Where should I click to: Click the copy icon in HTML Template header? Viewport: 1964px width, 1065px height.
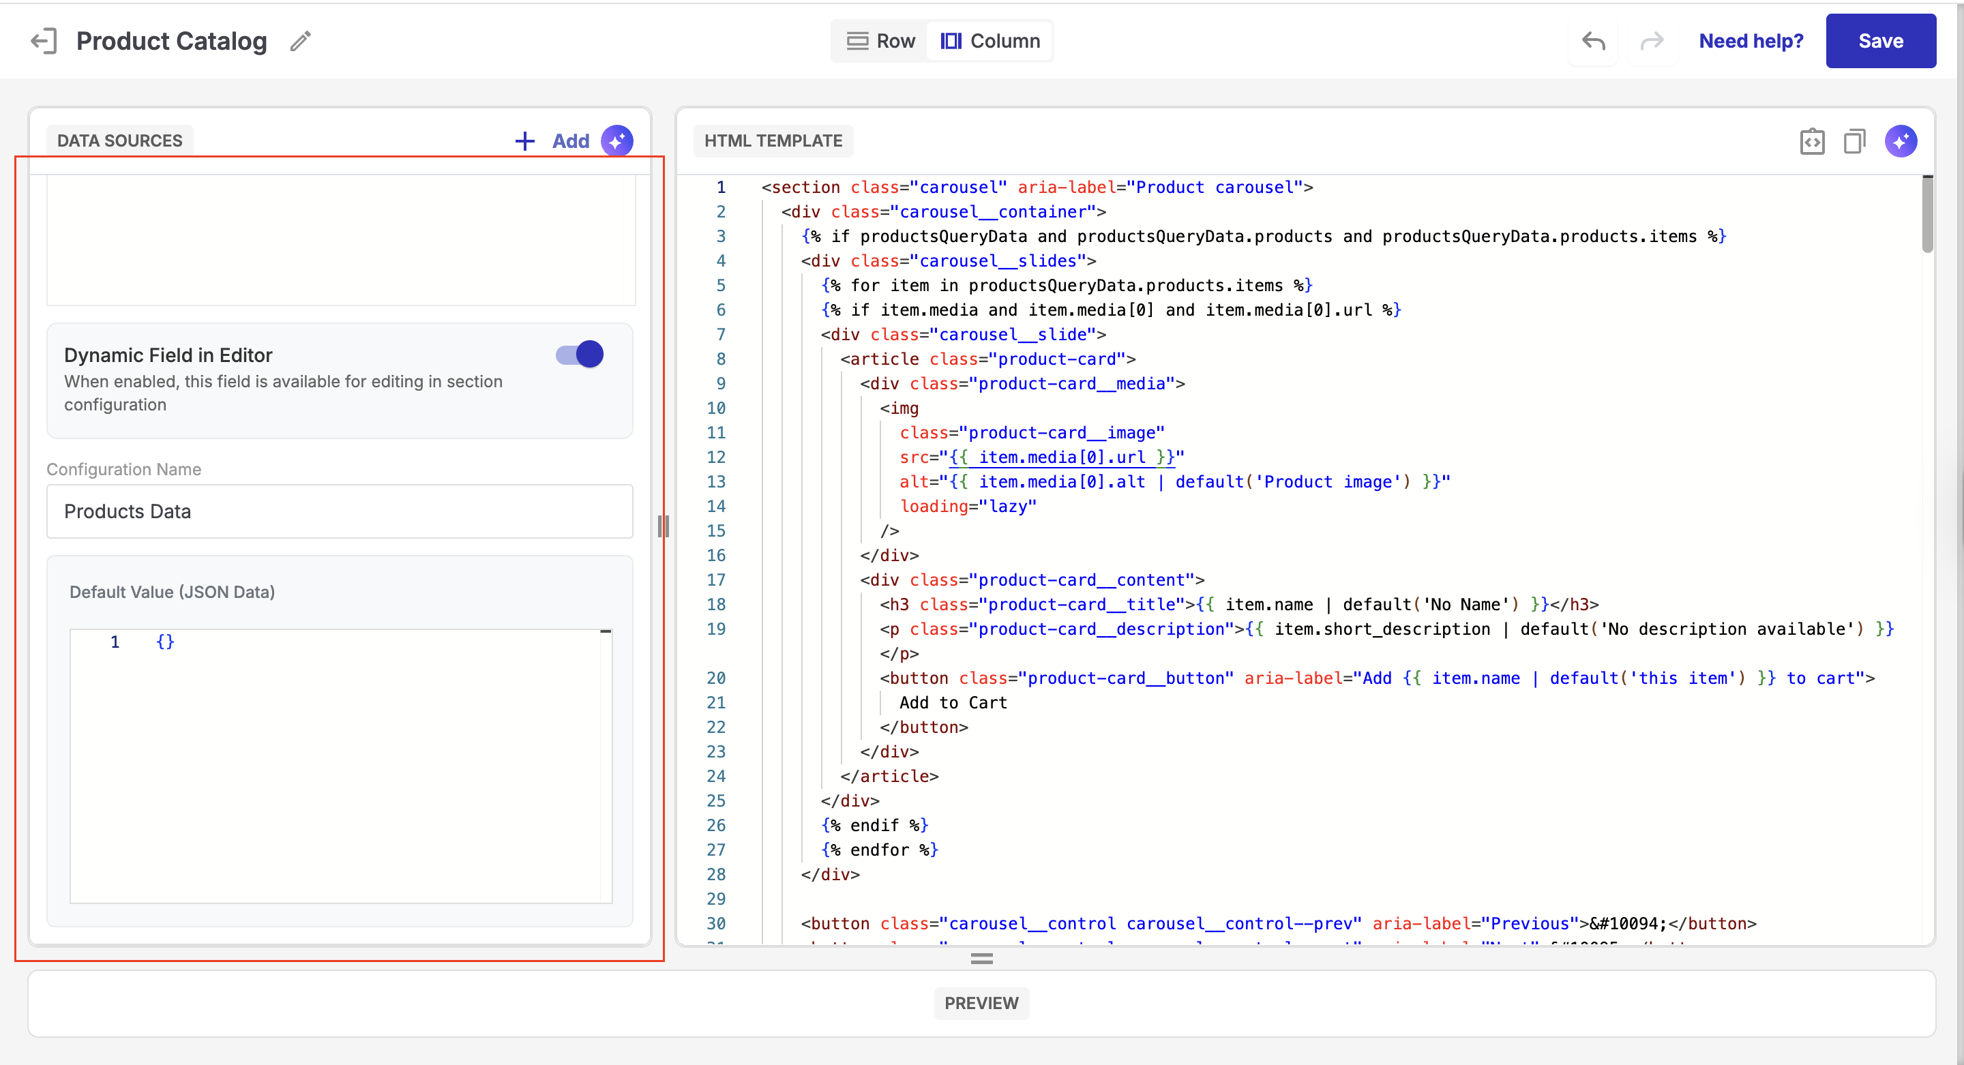(x=1854, y=140)
